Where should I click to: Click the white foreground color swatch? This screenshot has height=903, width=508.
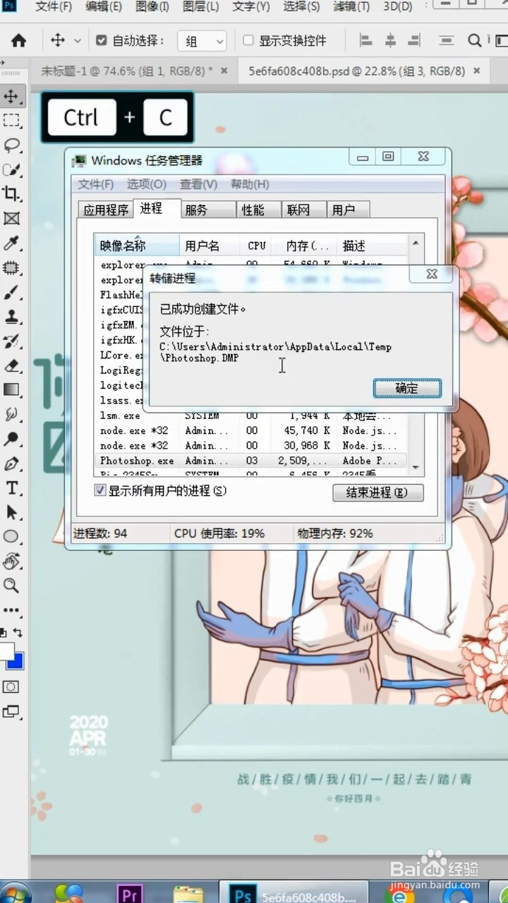pyautogui.click(x=6, y=650)
